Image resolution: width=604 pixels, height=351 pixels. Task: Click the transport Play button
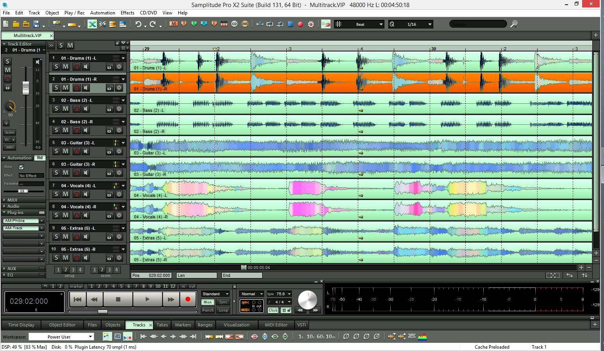(x=147, y=300)
